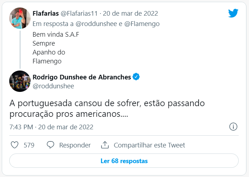The height and width of the screenshot is (177, 249).
Task: Open the 7:43 PM timestamp link
Action: 21,127
